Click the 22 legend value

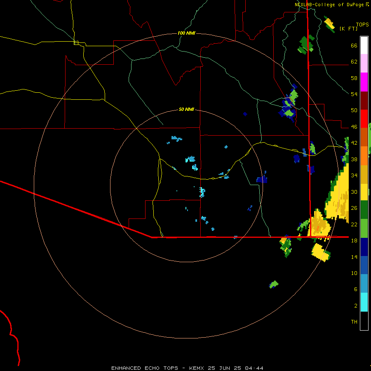coord(354,224)
